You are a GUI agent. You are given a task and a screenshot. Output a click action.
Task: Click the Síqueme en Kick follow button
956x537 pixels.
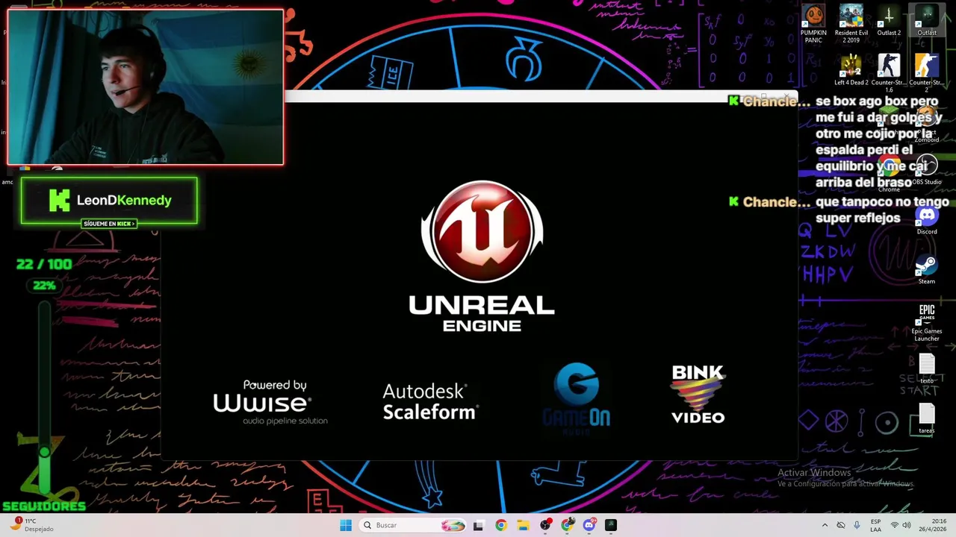[109, 224]
